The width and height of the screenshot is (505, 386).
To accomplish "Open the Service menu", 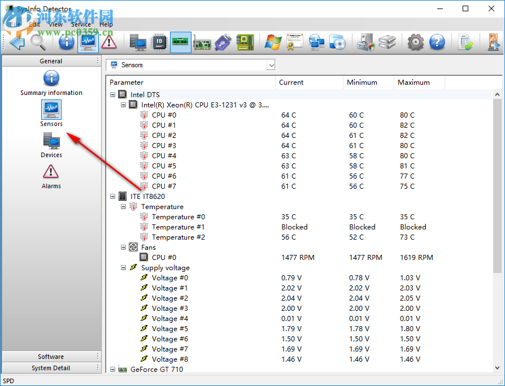I will pyautogui.click(x=80, y=24).
